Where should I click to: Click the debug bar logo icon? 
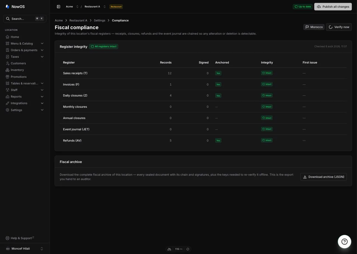tap(169, 249)
